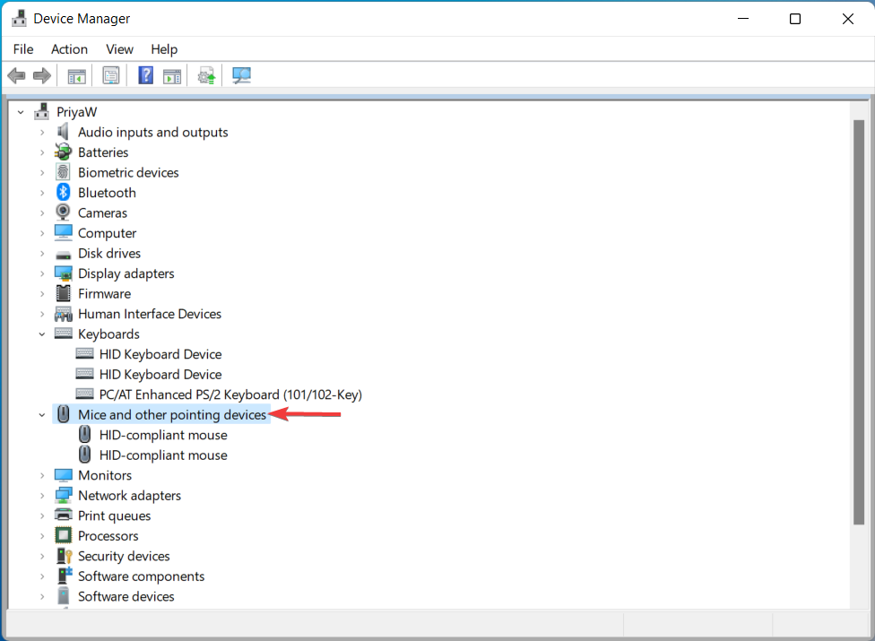Image resolution: width=875 pixels, height=641 pixels.
Task: Select the PriyaW computer name
Action: point(76,112)
